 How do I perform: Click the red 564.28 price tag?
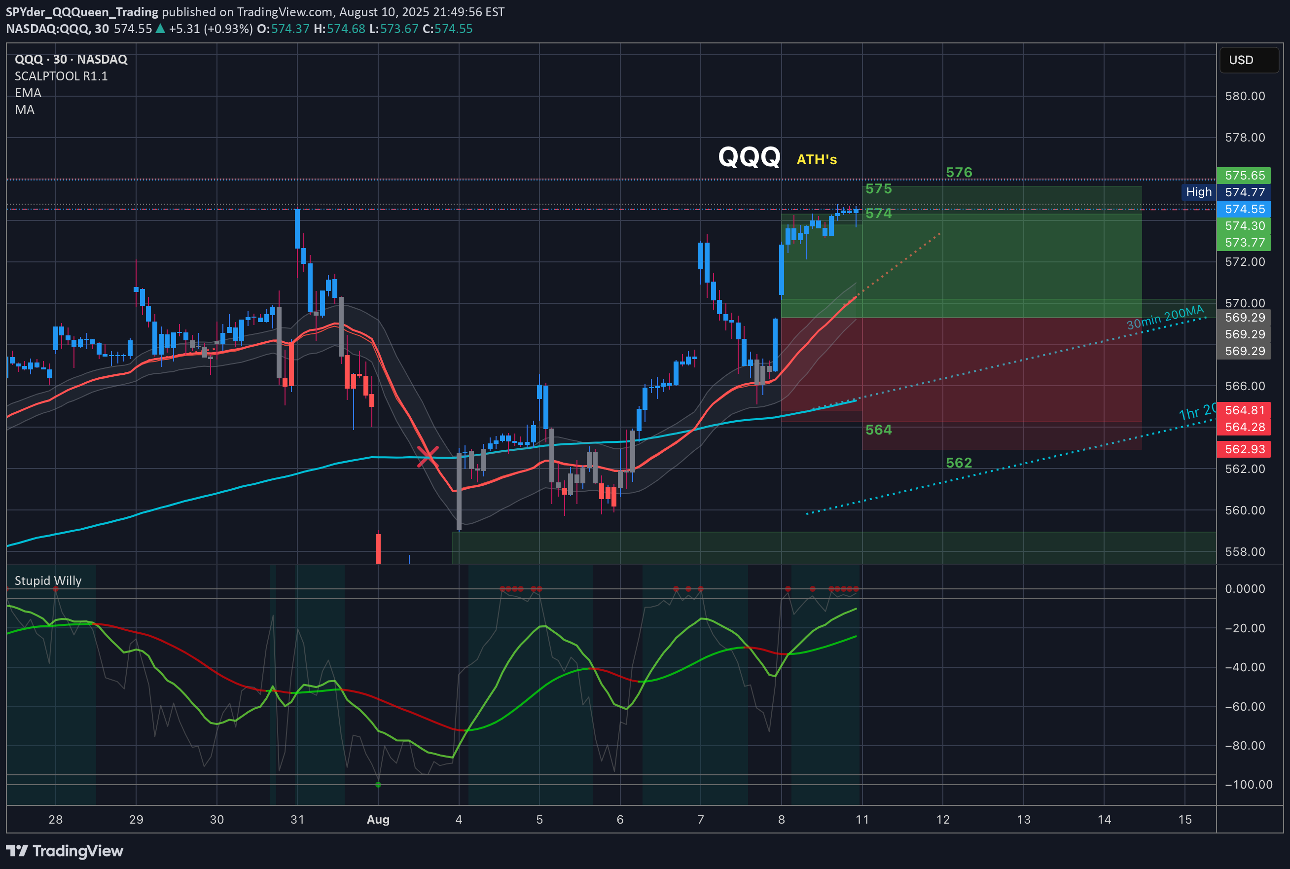coord(1244,427)
